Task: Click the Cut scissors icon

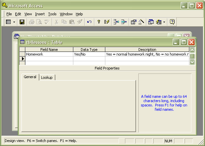Action: [x=56, y=22]
